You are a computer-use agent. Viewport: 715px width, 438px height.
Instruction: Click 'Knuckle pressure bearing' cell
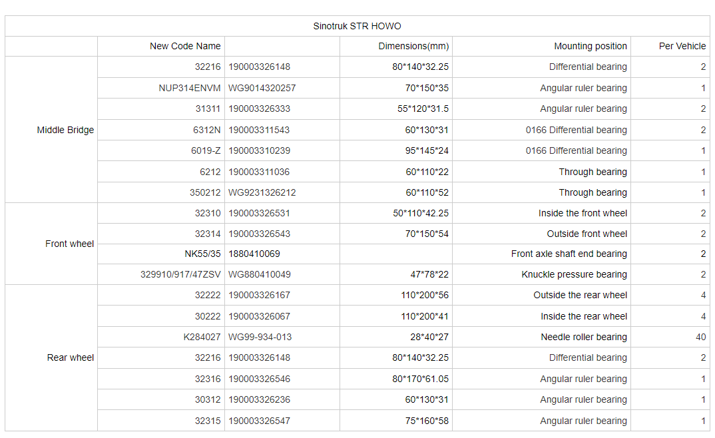pyautogui.click(x=575, y=274)
